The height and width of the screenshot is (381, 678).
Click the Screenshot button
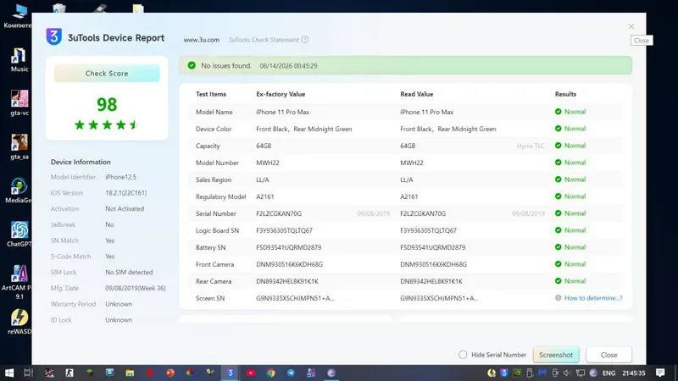(x=556, y=355)
